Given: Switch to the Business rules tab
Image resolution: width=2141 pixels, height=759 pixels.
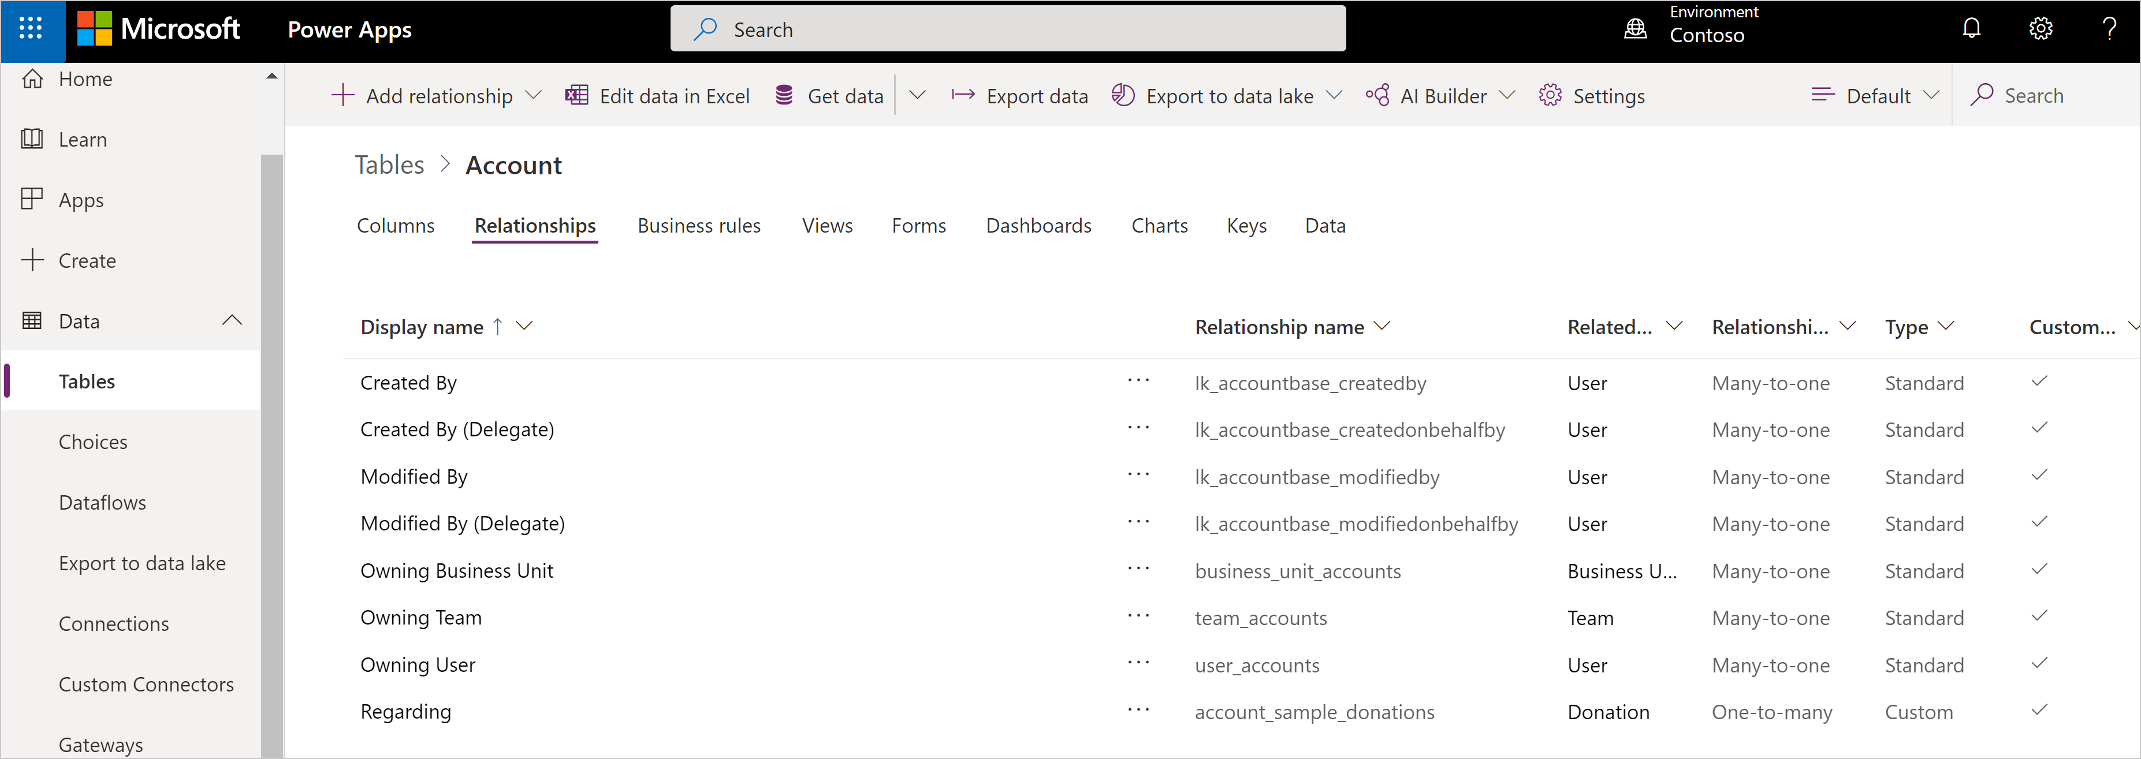Looking at the screenshot, I should [699, 225].
